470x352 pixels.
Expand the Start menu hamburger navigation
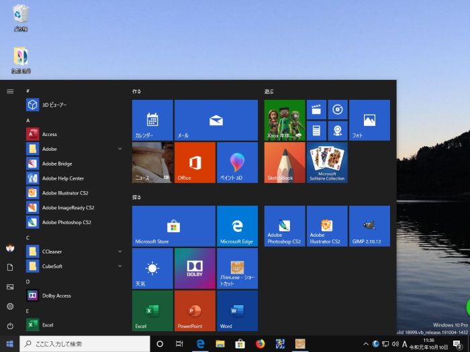pos(10,91)
